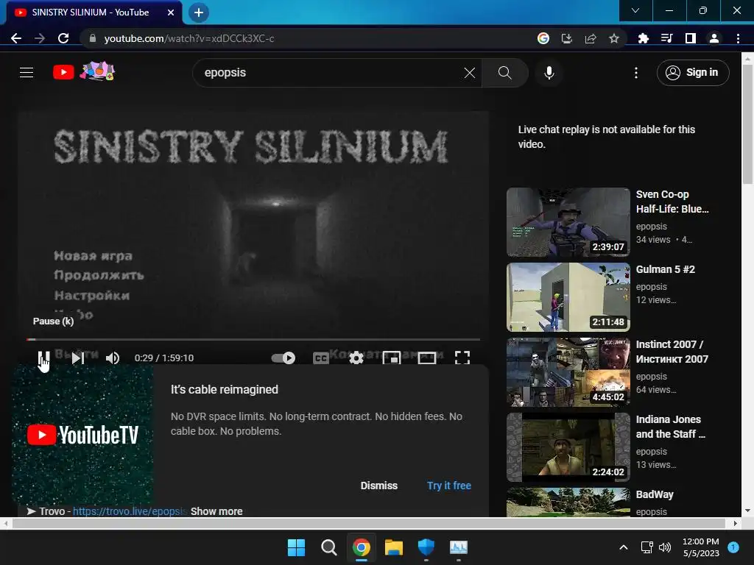This screenshot has width=754, height=565.
Task: Clear the search box text
Action: (x=470, y=73)
